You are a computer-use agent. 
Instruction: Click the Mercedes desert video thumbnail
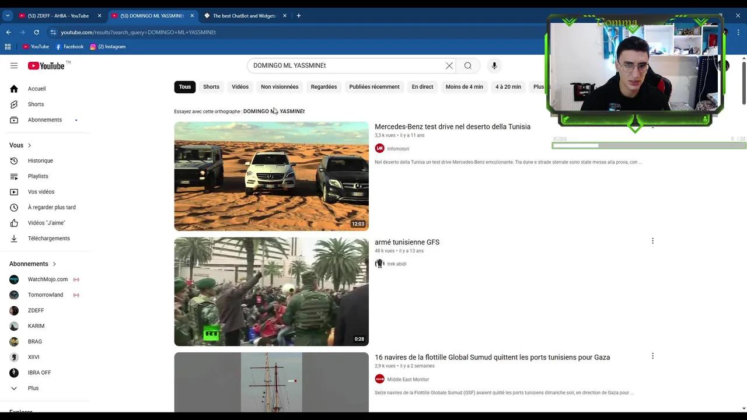(x=271, y=176)
